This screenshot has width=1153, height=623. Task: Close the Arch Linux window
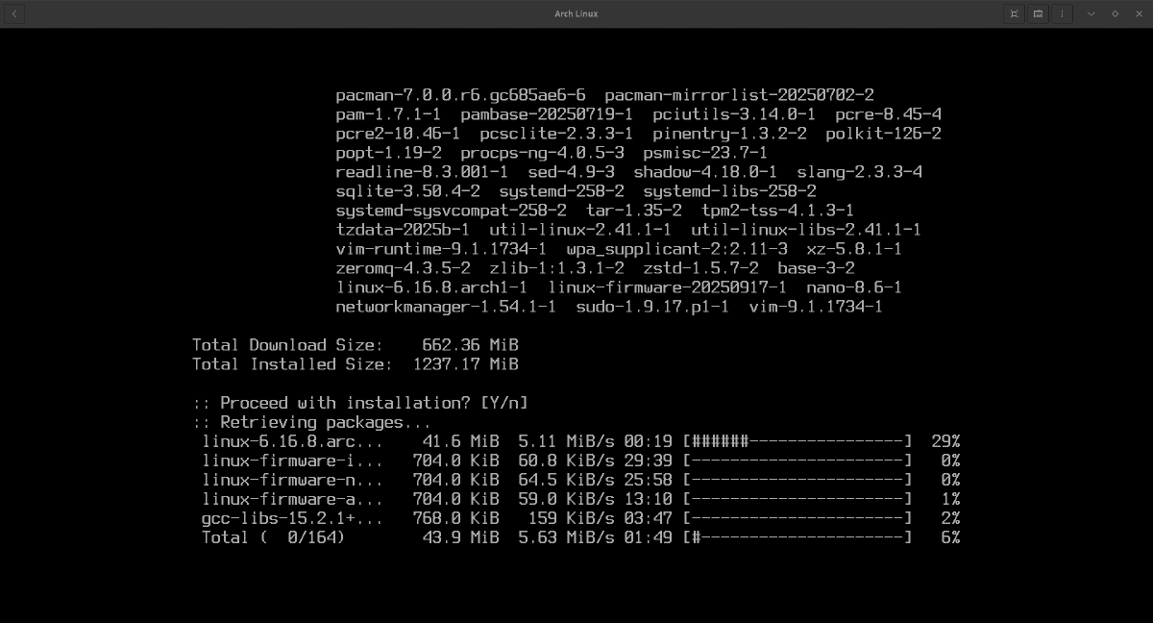tap(1139, 13)
